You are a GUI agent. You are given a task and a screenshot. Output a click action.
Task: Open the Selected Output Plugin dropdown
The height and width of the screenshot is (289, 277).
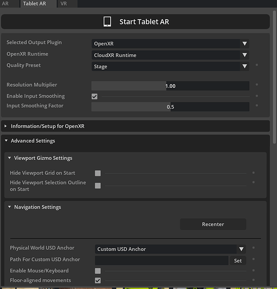[x=170, y=44]
